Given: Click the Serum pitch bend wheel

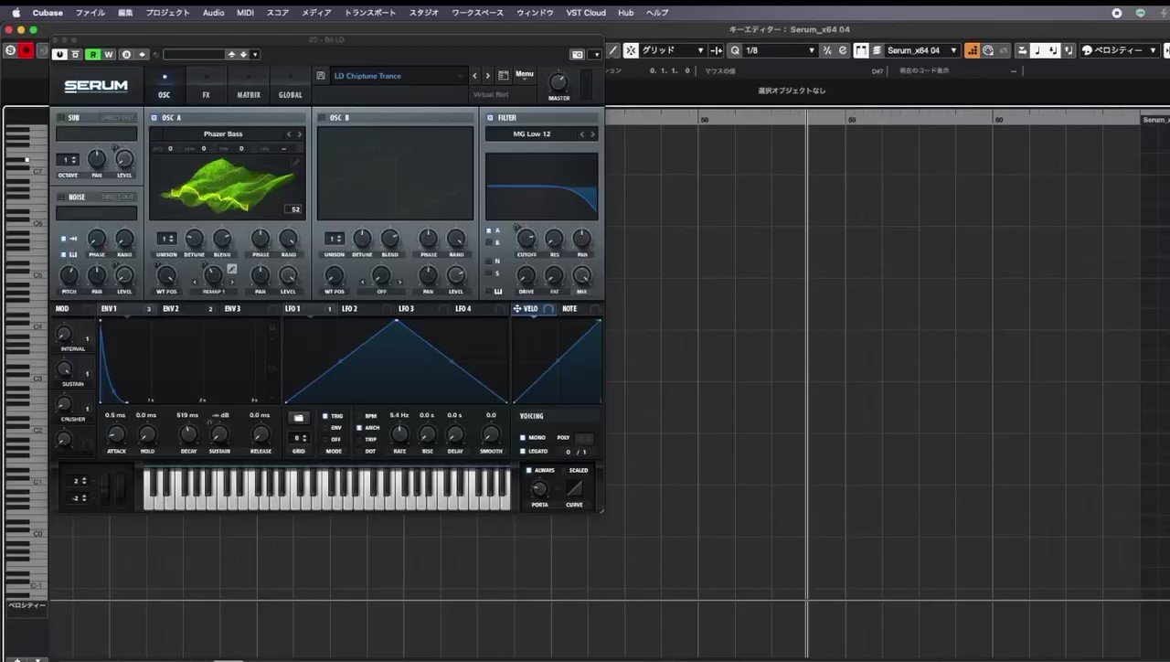Looking at the screenshot, I should point(103,488).
